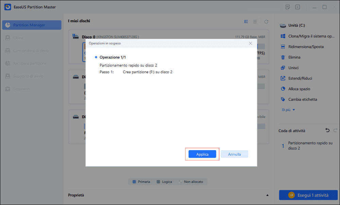Open Partition Manager in the sidebar
Screen dimensions: 340x205
tap(32, 25)
